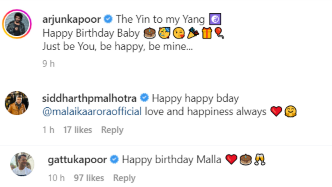Click the birthday cake emoji after Baby
The width and height of the screenshot is (332, 187).
coord(149,33)
